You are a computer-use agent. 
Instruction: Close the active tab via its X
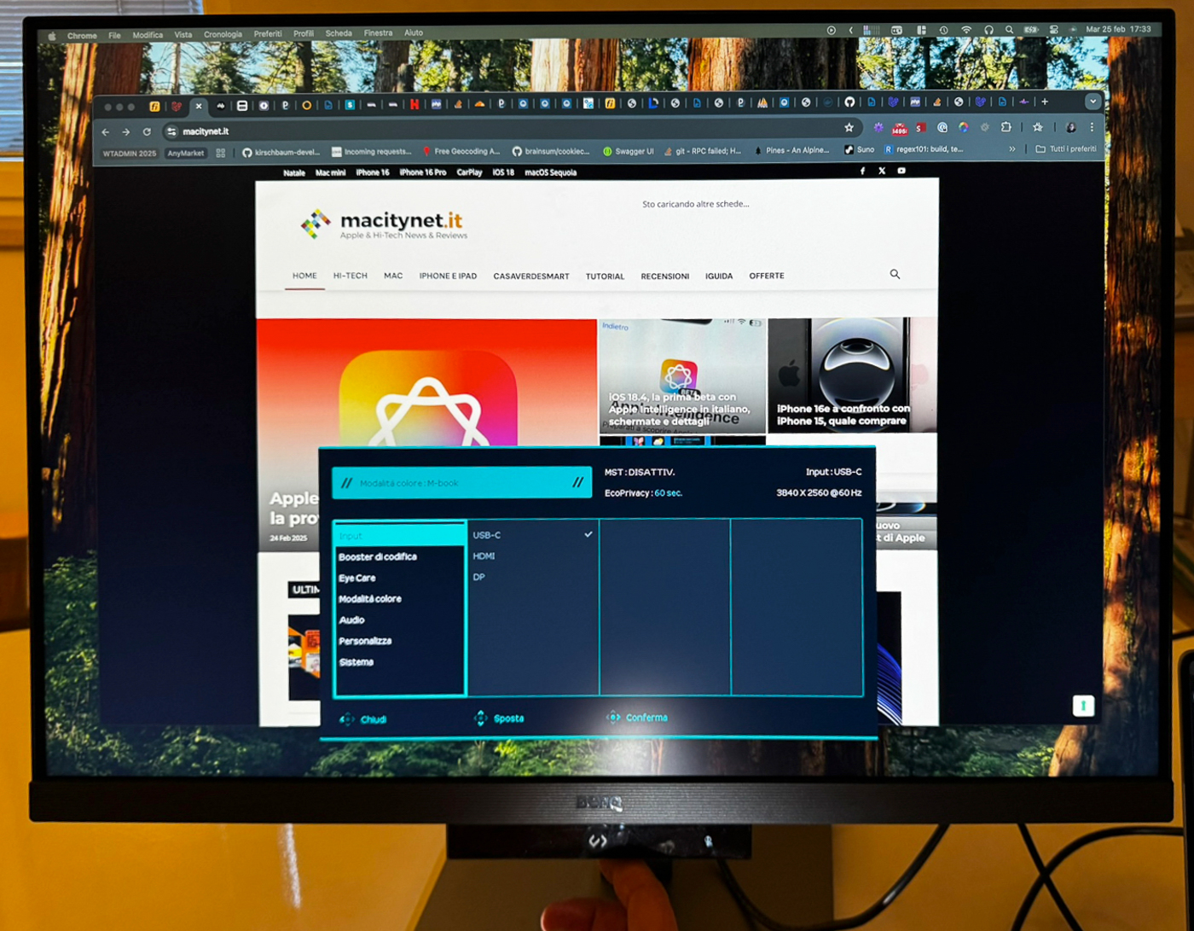pos(199,106)
